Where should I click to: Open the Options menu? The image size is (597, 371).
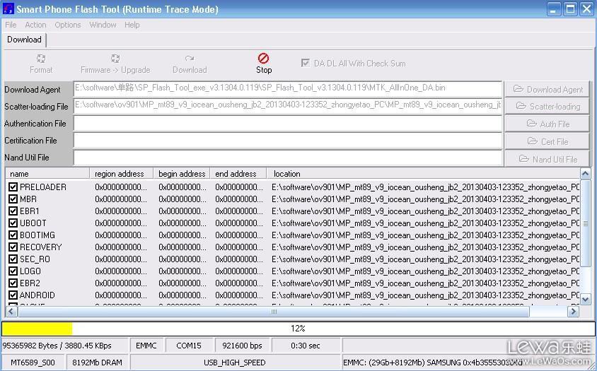68,25
